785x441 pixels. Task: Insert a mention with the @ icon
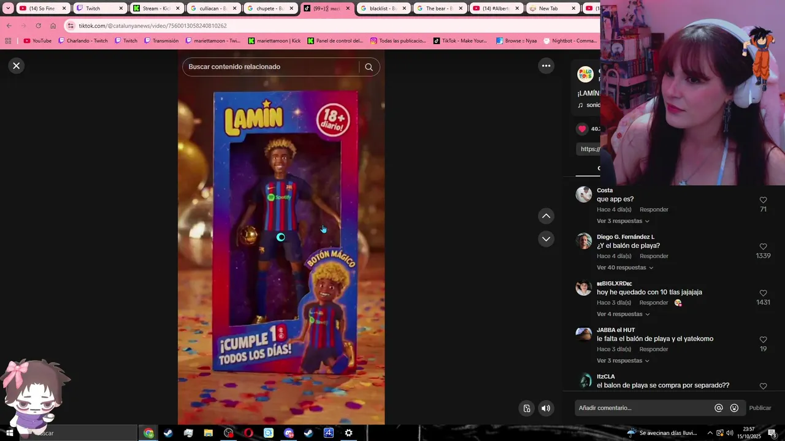click(x=719, y=408)
